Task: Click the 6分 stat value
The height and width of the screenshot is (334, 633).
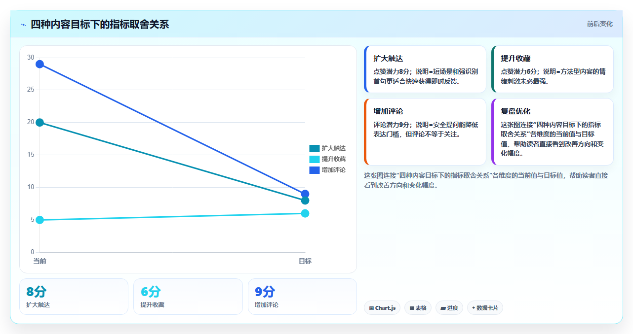Action: pyautogui.click(x=151, y=292)
